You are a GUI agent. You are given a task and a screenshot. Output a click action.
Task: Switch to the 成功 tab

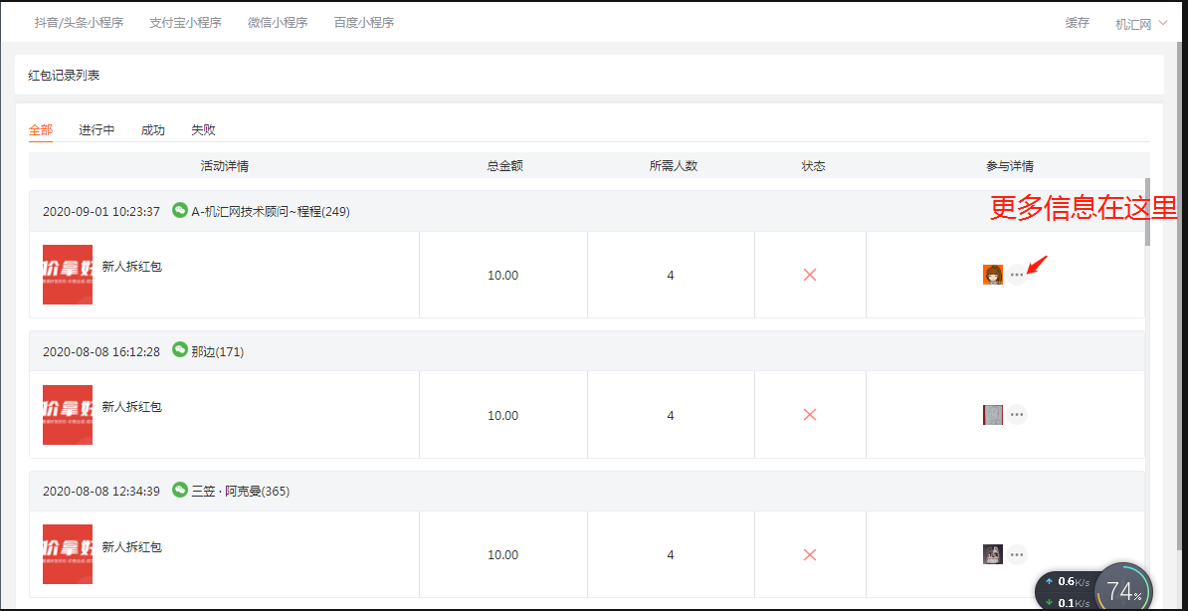point(153,129)
